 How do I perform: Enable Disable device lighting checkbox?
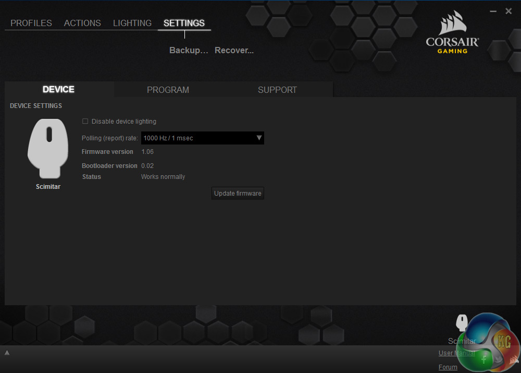coord(85,121)
